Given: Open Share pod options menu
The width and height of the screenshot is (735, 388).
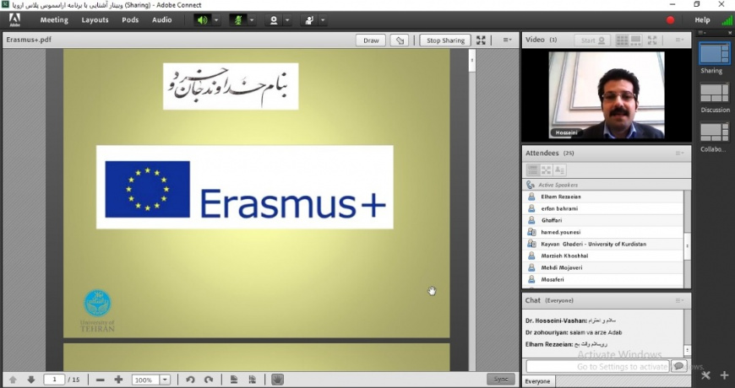Looking at the screenshot, I should pyautogui.click(x=507, y=40).
